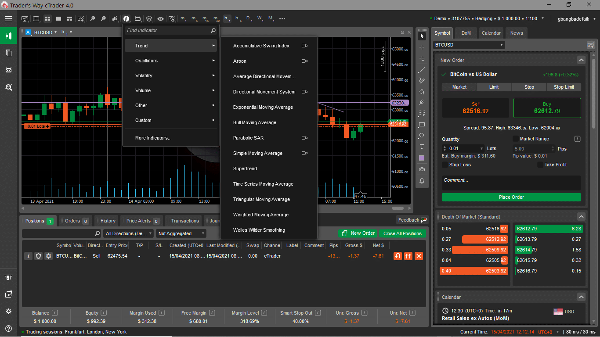This screenshot has height=337, width=600.
Task: Switch order type to Stop Limit
Action: click(x=564, y=87)
